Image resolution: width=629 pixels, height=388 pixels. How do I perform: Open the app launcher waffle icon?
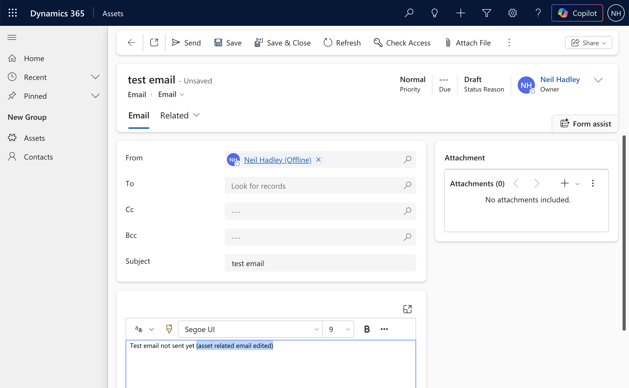(x=13, y=13)
